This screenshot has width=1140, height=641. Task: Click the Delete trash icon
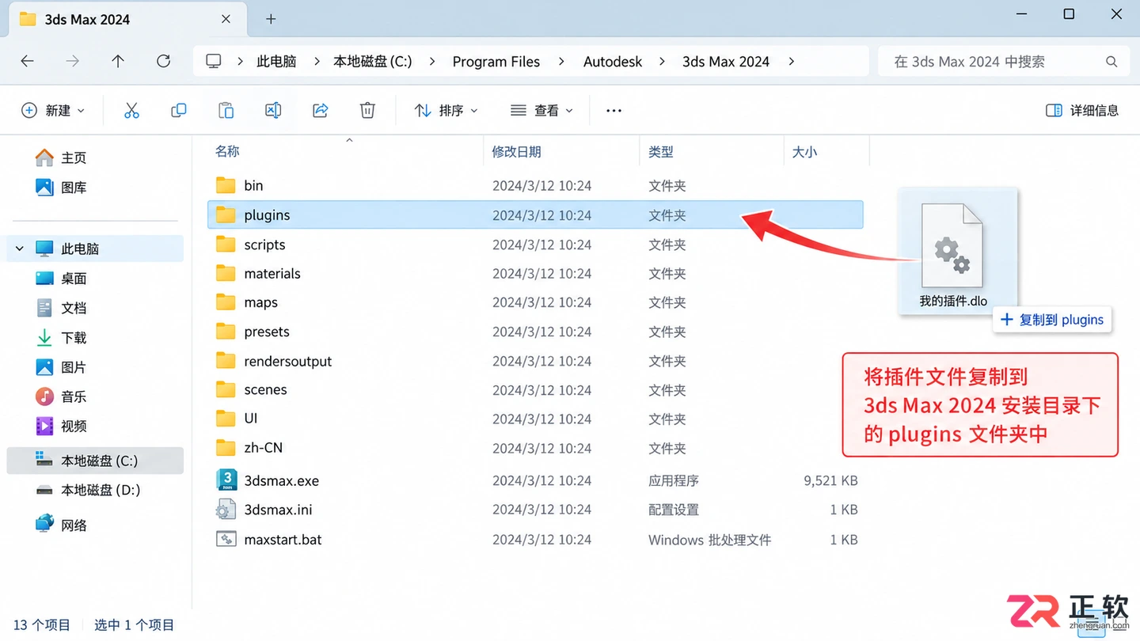click(367, 111)
